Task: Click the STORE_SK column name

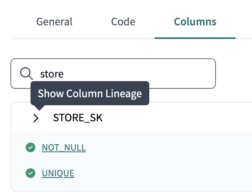Action: (x=78, y=118)
